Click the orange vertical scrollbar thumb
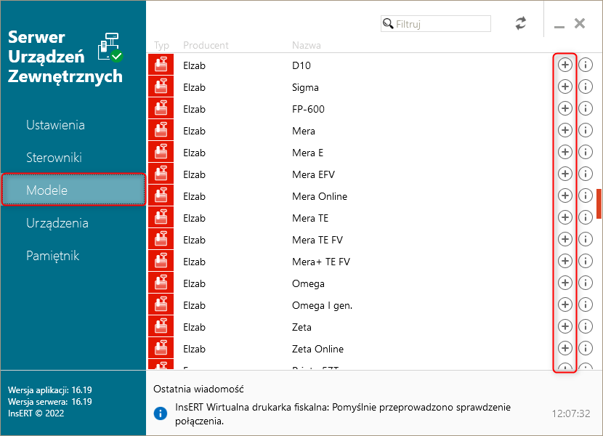The height and width of the screenshot is (436, 603). coord(599,203)
